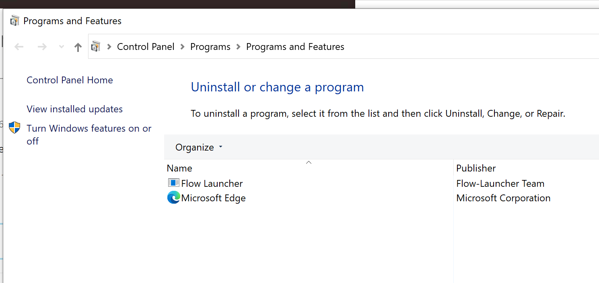Viewport: 599px width, 283px height.
Task: Click Programs and Features breadcrumb segment
Action: tap(295, 47)
